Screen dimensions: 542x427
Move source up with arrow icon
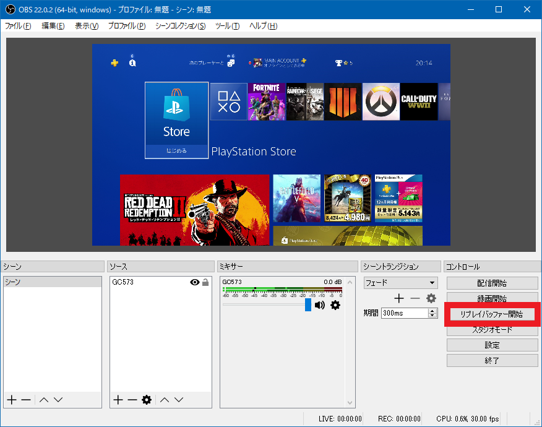click(x=165, y=400)
